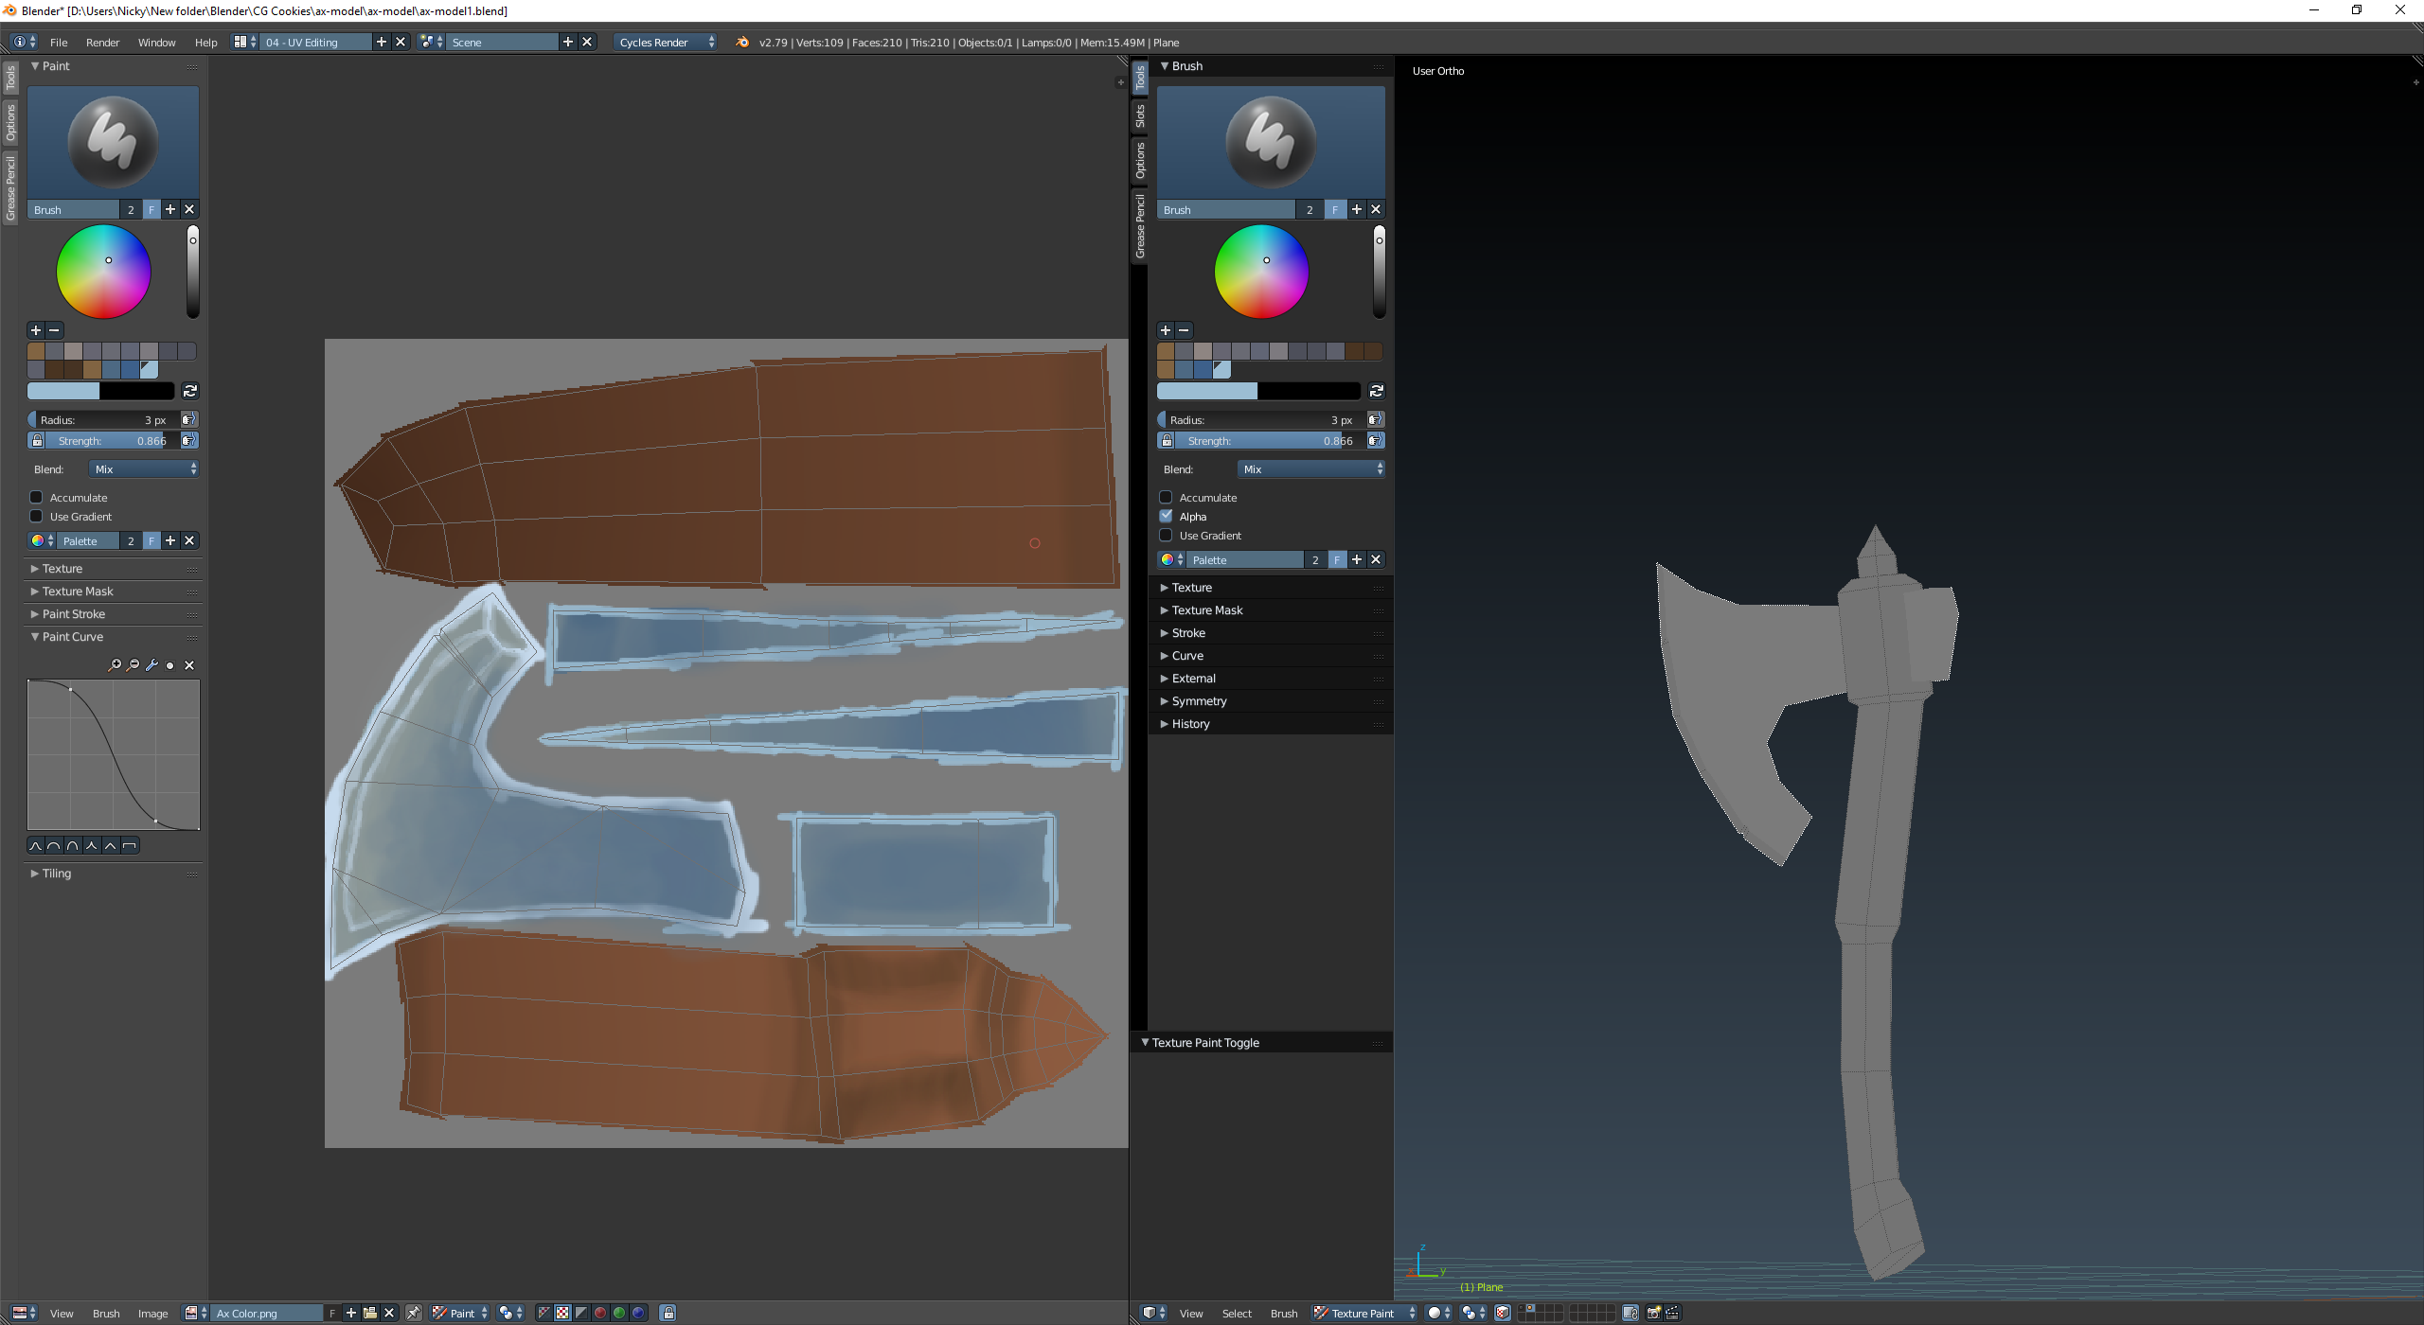Switch to the Slots tab
The image size is (2424, 1325).
coord(1140,115)
